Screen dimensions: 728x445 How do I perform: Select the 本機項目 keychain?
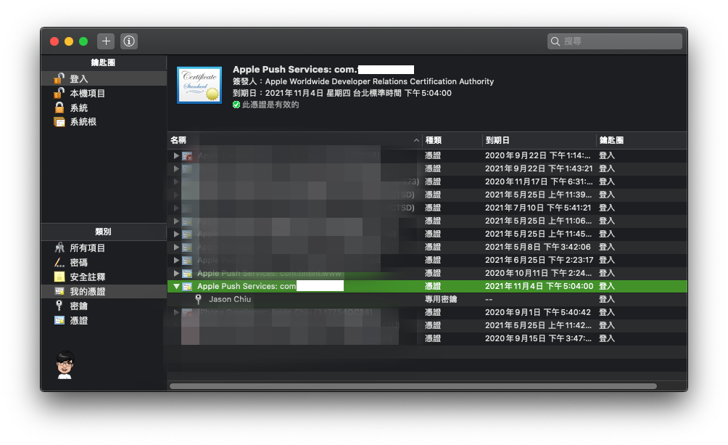[x=87, y=93]
